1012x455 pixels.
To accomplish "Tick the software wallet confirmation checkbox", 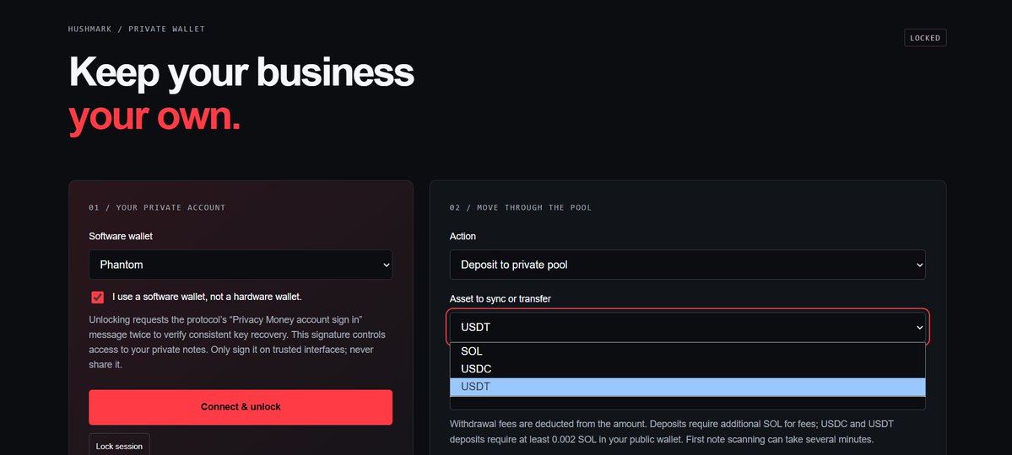I will coord(97,297).
